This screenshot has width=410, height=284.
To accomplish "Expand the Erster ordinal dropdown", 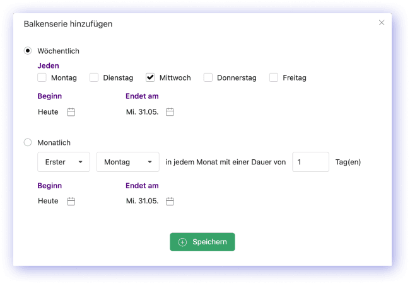I will (64, 162).
